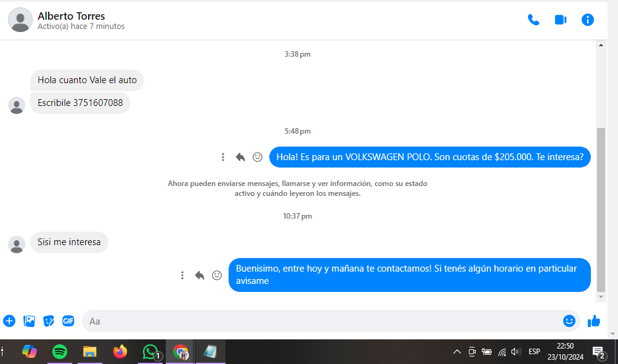This screenshot has height=364, width=618.
Task: Open the GIF picker
Action: tap(68, 321)
